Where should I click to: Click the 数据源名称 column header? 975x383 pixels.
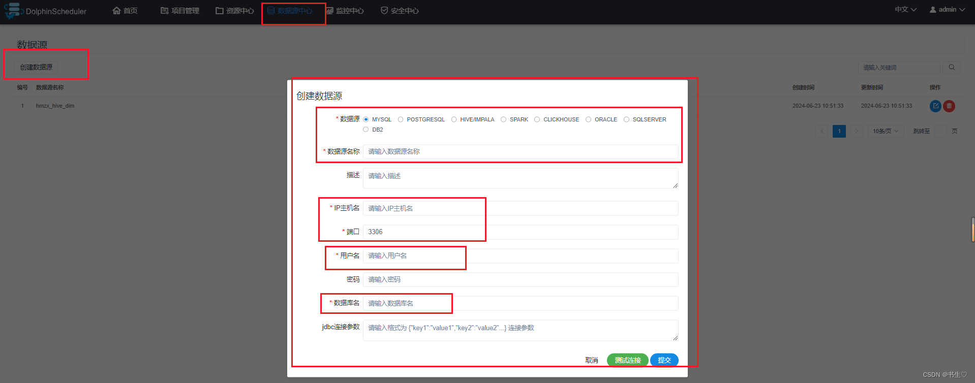click(50, 87)
